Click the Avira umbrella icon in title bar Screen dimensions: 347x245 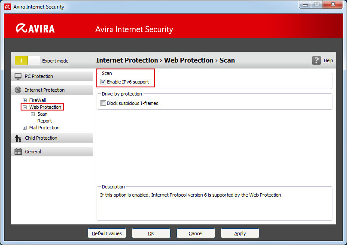(8, 7)
